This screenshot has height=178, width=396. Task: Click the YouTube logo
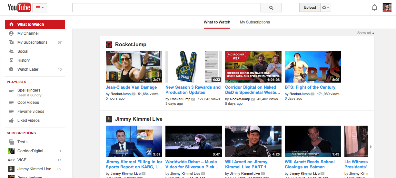19,7
